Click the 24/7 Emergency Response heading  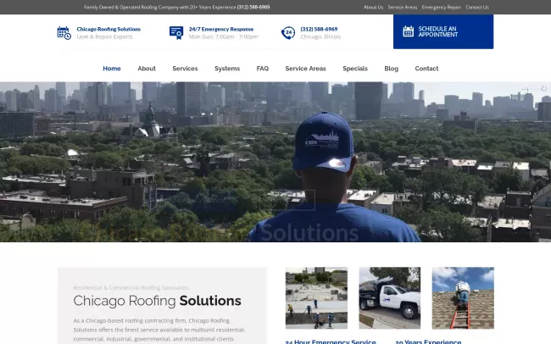click(221, 29)
